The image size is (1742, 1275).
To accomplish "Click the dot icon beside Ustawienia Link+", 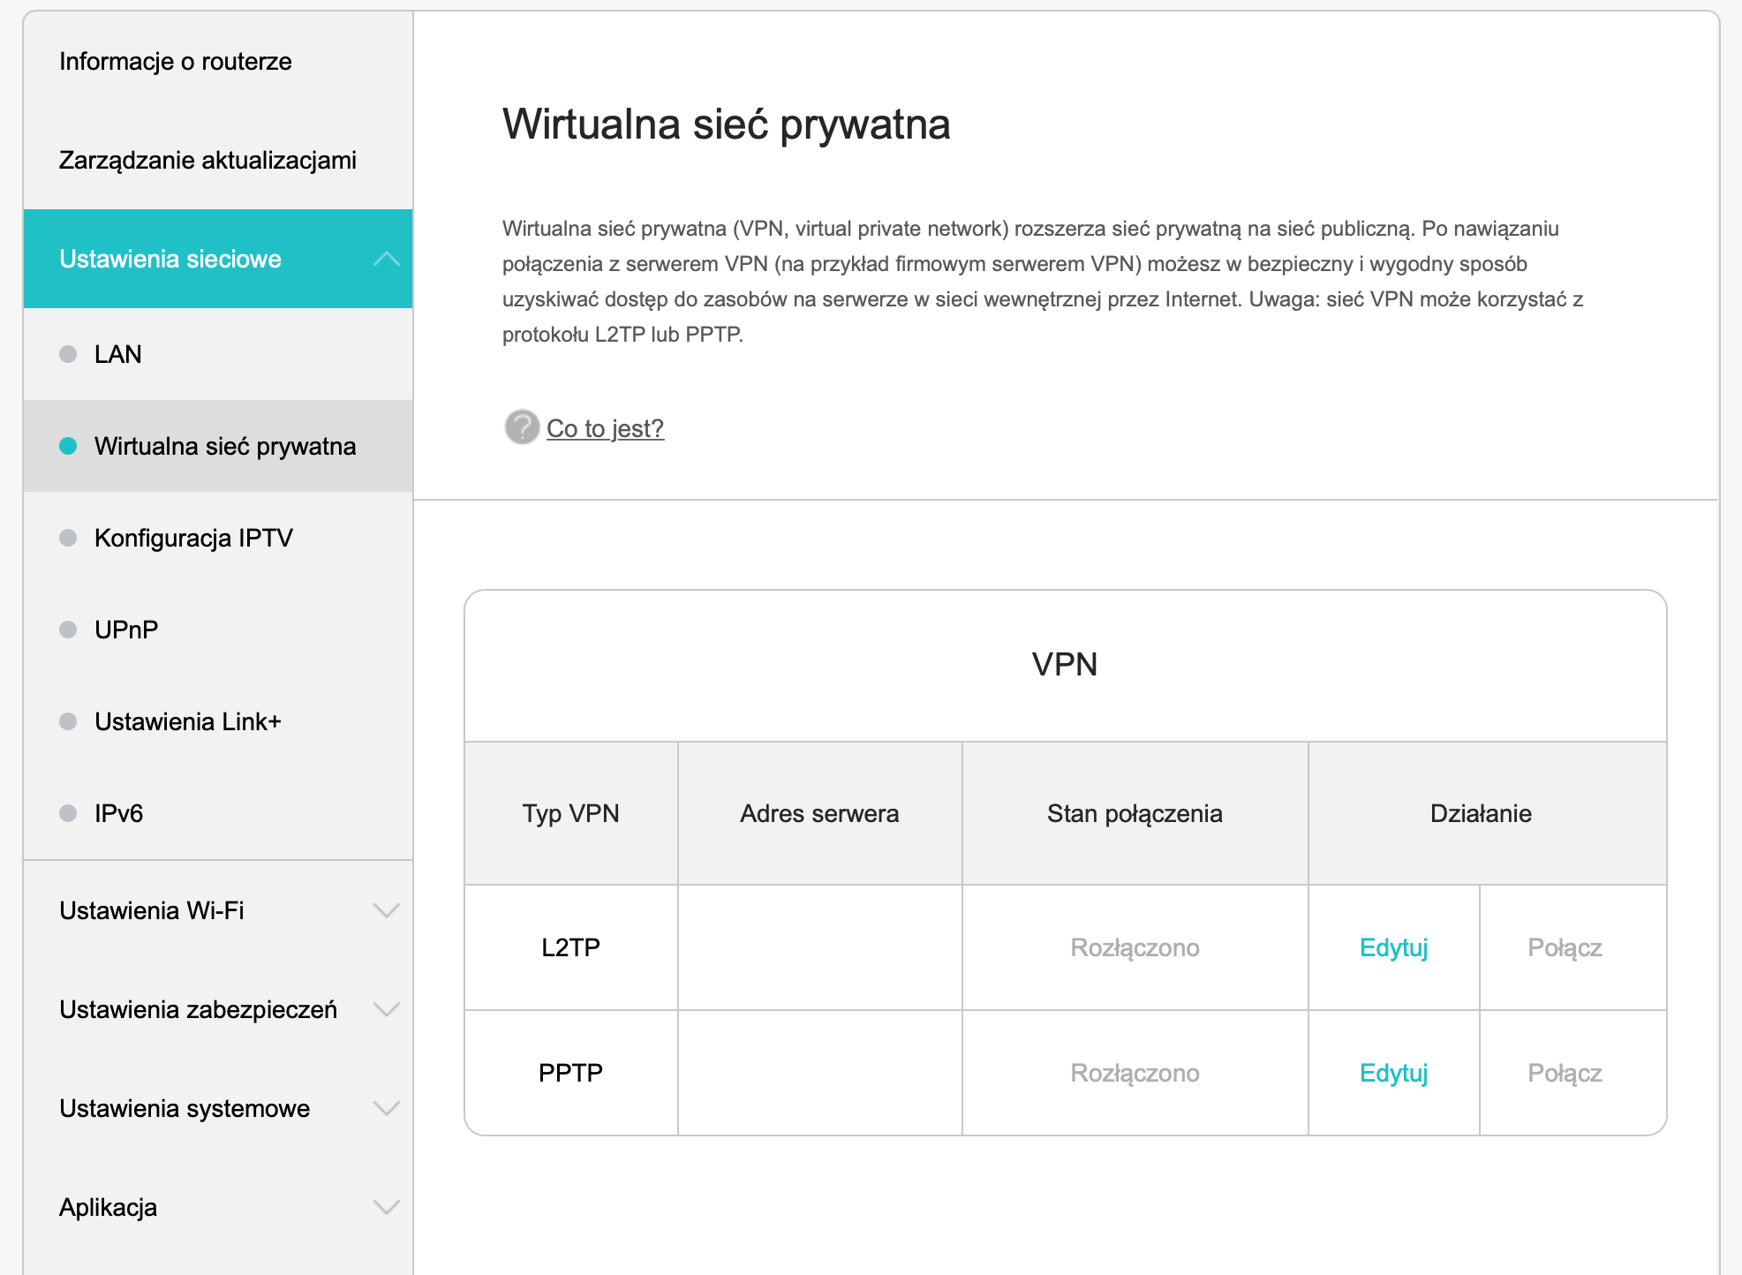I will [68, 721].
